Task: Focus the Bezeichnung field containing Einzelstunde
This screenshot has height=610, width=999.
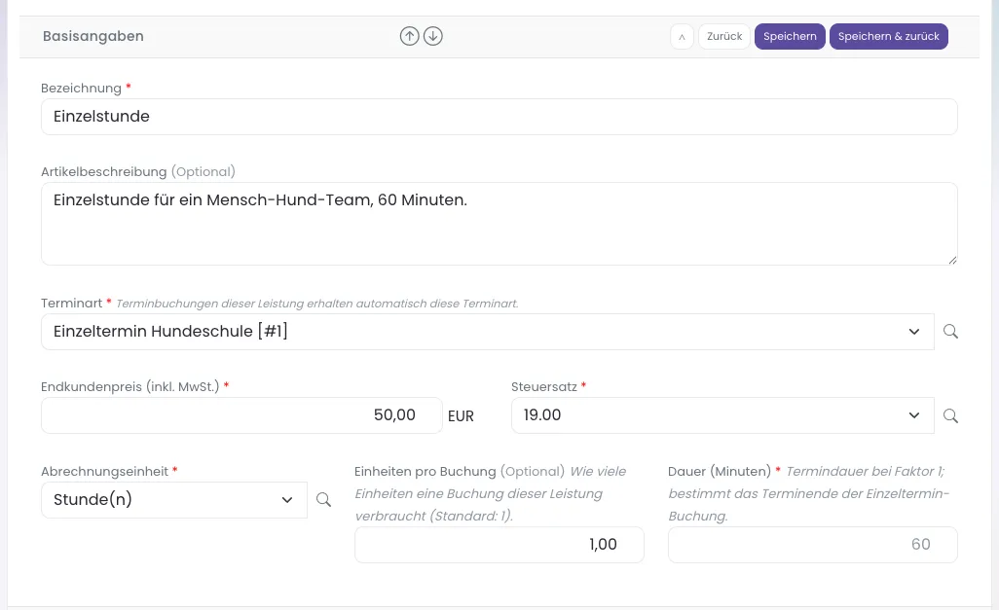Action: click(499, 117)
